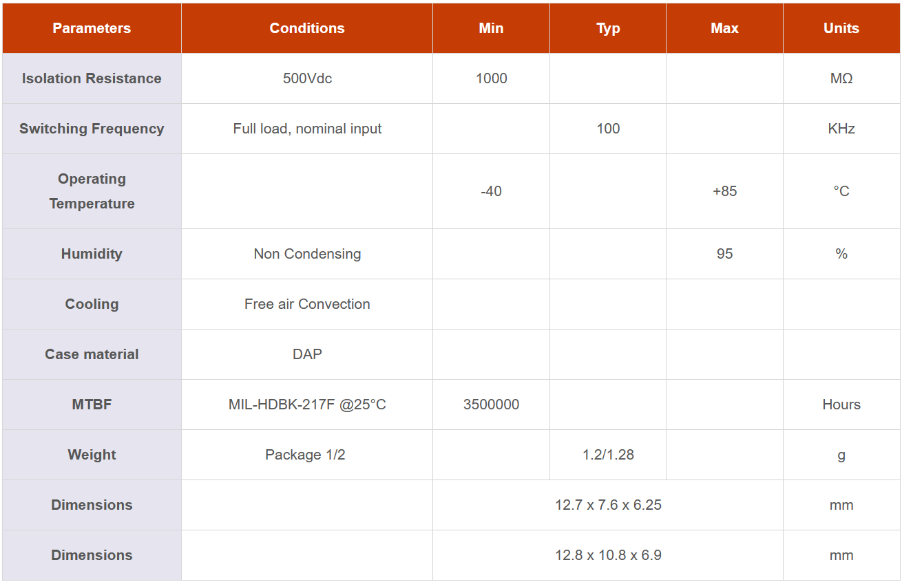
Task: Select the Operating Temperature row label
Action: 92,191
